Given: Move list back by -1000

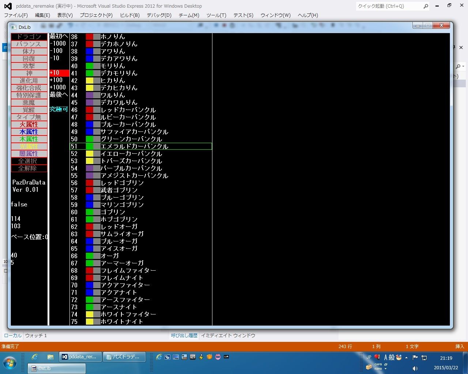Looking at the screenshot, I should (58, 43).
